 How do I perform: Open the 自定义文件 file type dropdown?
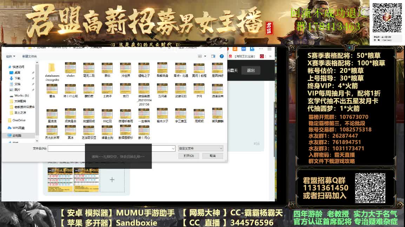200,148
